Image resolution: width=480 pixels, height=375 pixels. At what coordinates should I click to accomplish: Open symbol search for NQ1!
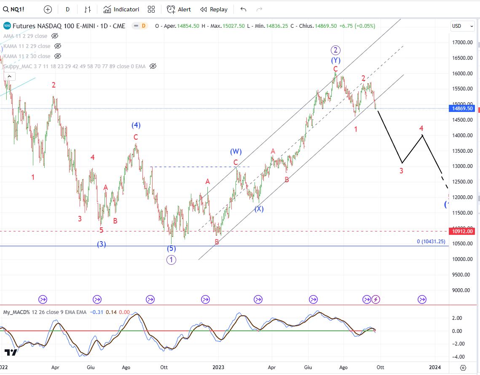pyautogui.click(x=14, y=10)
